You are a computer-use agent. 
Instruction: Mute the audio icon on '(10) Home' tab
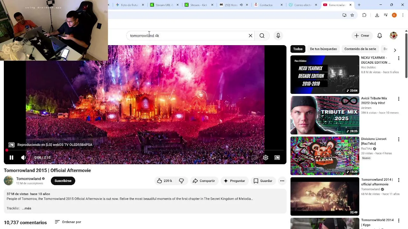tap(241, 5)
